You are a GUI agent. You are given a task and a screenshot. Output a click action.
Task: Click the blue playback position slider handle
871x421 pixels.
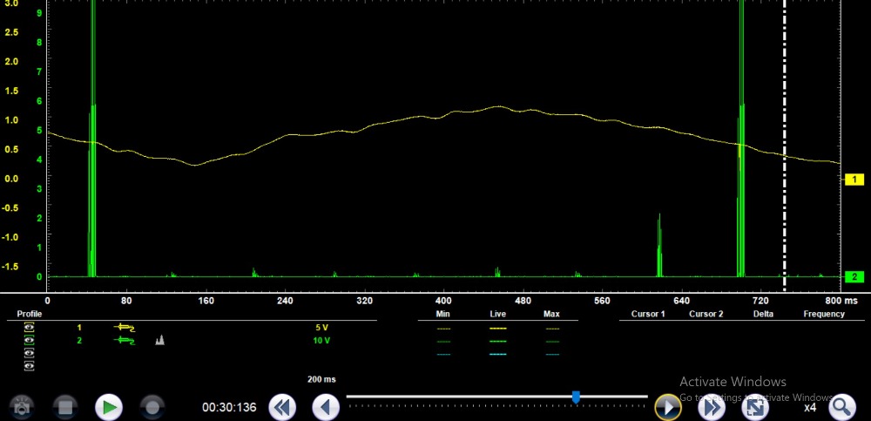point(576,397)
